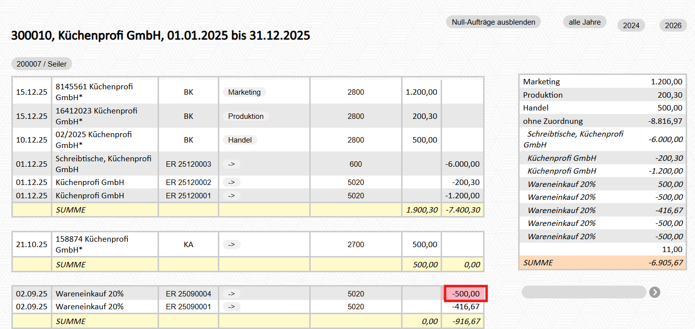Select the alle Jahre filter
695x329 pixels.
point(584,22)
